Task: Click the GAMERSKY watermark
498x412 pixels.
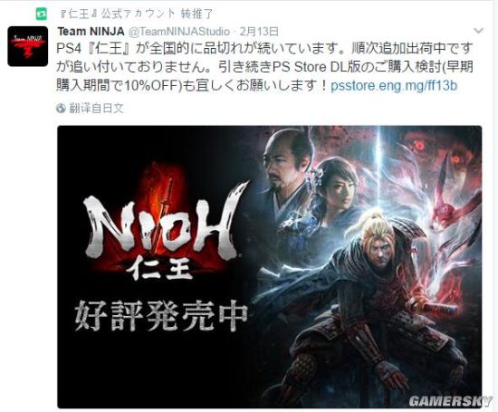Action: (x=450, y=401)
